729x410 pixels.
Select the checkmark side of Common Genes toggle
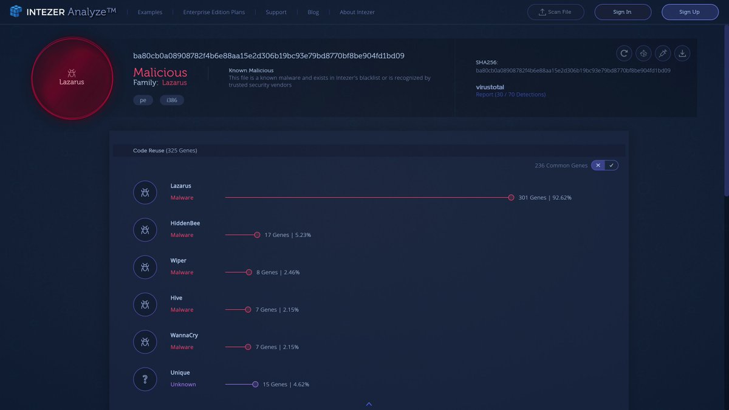click(x=612, y=165)
